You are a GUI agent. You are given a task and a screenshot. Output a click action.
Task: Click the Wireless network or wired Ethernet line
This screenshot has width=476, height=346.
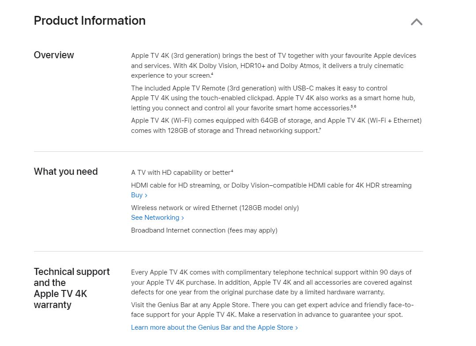click(x=215, y=208)
